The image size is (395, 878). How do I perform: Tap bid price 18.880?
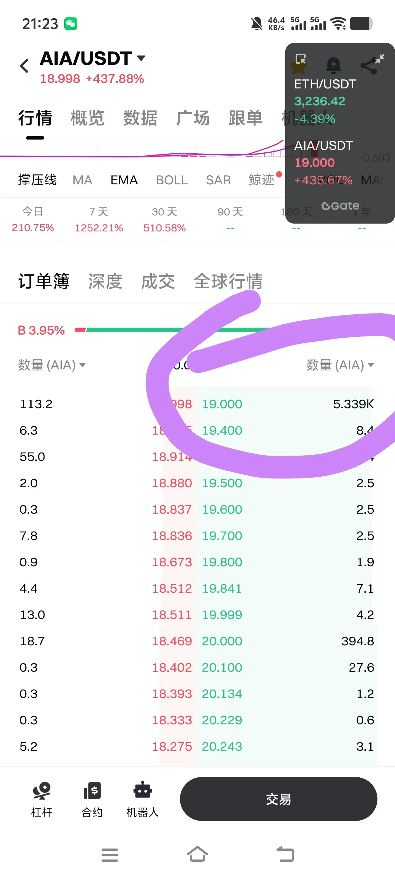click(172, 483)
